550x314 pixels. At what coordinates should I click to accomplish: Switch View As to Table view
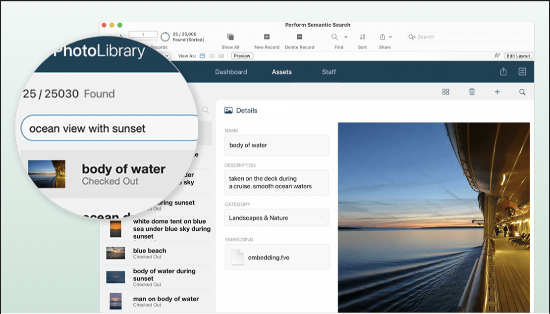tap(221, 56)
